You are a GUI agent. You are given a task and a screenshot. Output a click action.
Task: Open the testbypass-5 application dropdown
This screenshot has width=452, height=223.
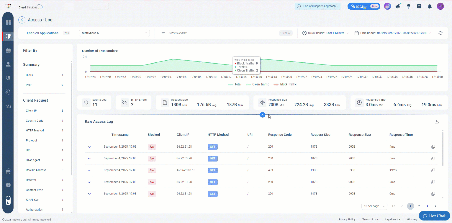(114, 33)
